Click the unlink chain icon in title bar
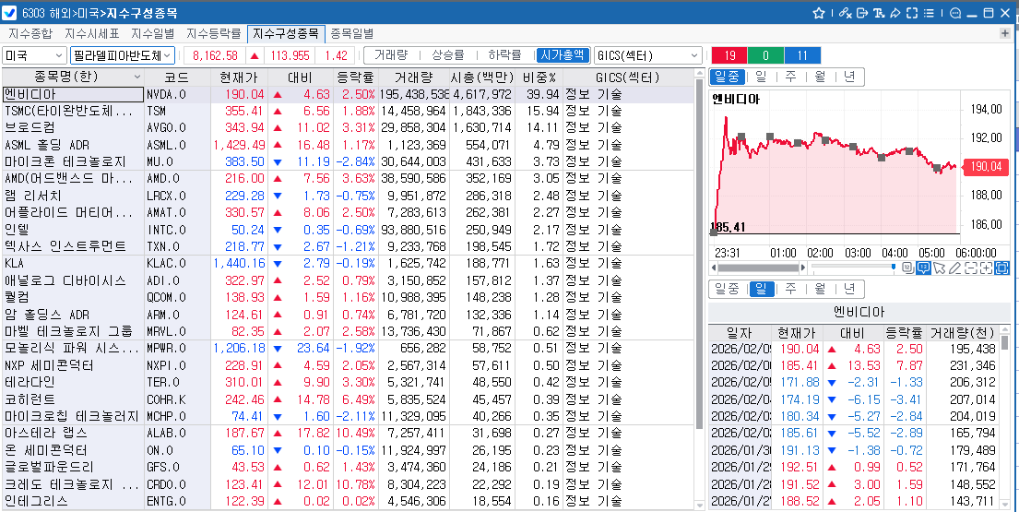Screen dimensions: 1019x512 click(x=845, y=13)
